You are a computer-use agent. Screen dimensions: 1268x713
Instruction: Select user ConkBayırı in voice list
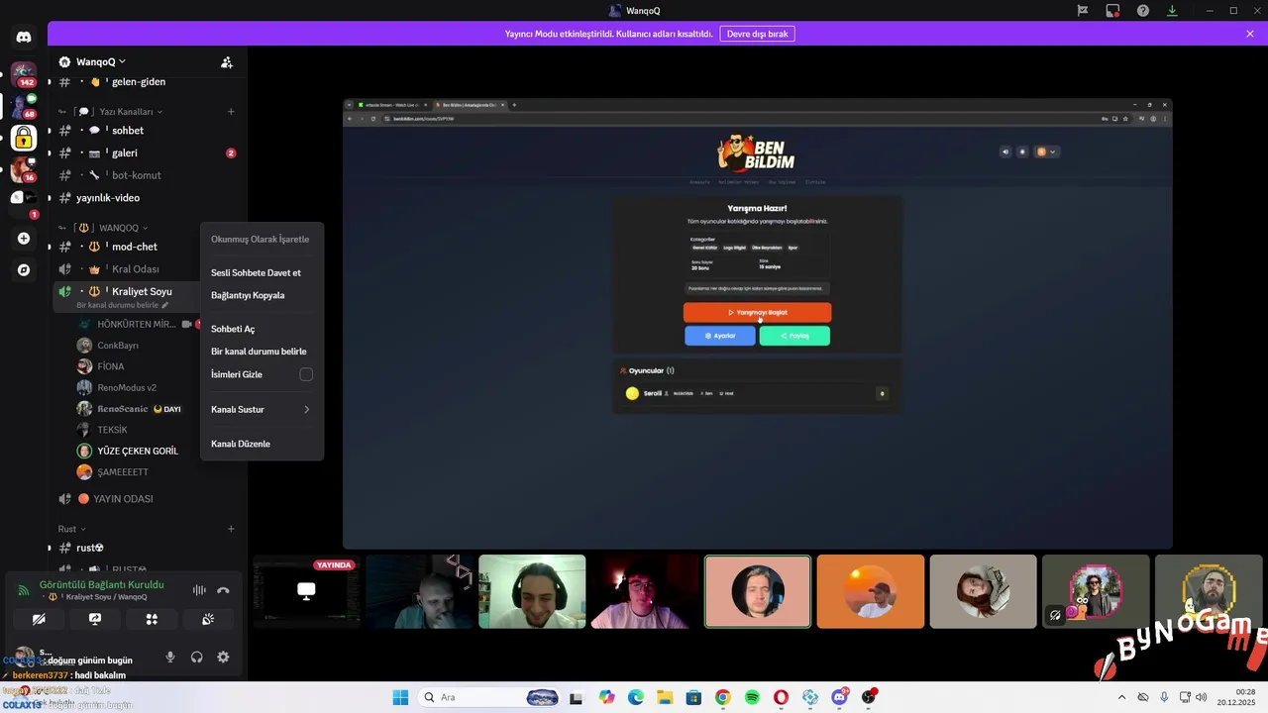pyautogui.click(x=117, y=346)
